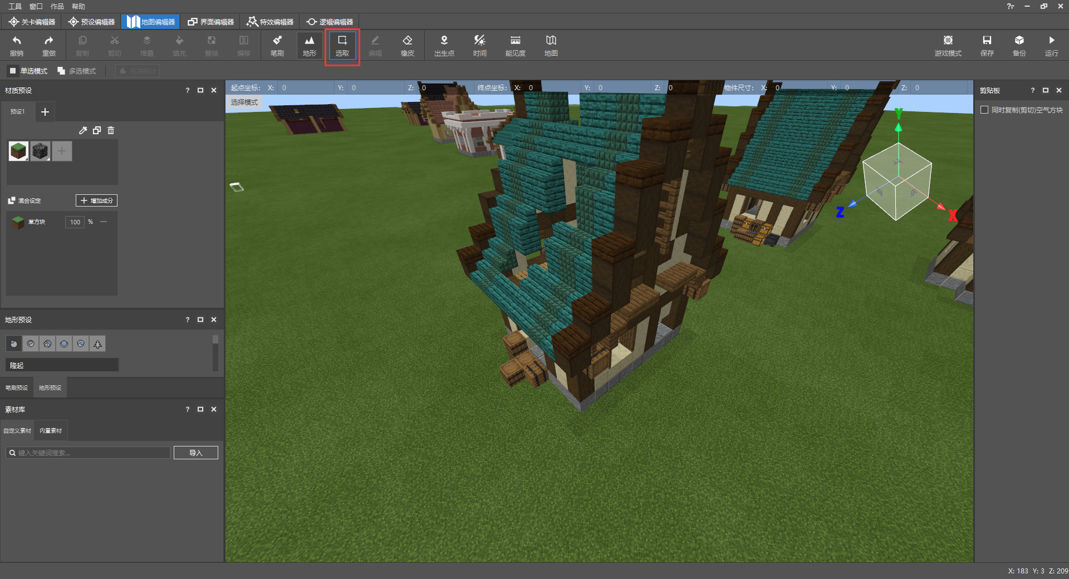Click the 混合设定 label
Viewport: 1069px width, 579px height.
(30, 200)
